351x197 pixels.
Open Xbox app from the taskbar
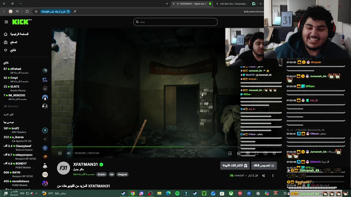[231, 193]
